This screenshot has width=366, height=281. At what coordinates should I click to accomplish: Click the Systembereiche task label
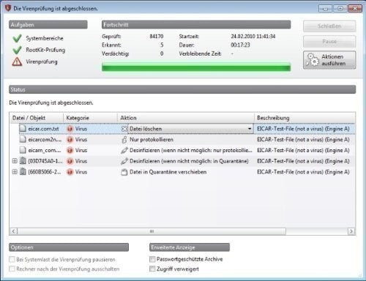click(45, 38)
